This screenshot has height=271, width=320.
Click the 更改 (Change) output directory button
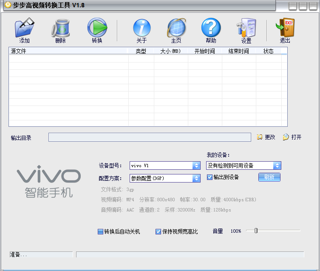[266, 137]
